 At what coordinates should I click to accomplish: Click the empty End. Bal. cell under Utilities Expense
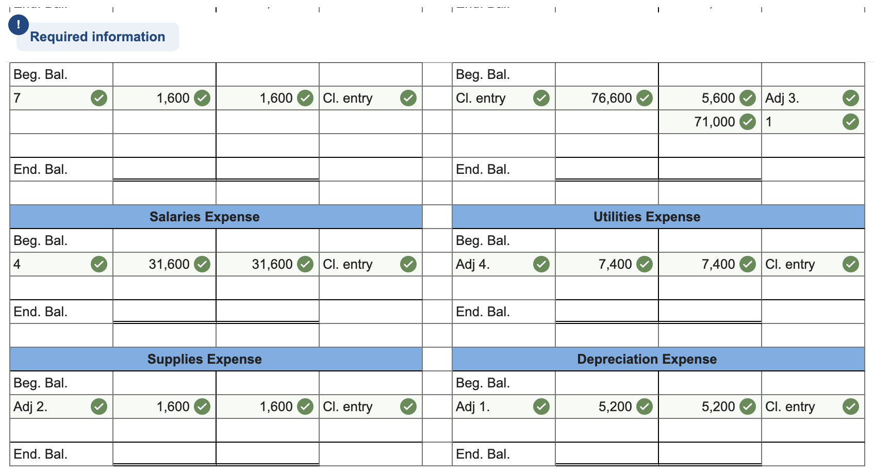(606, 311)
